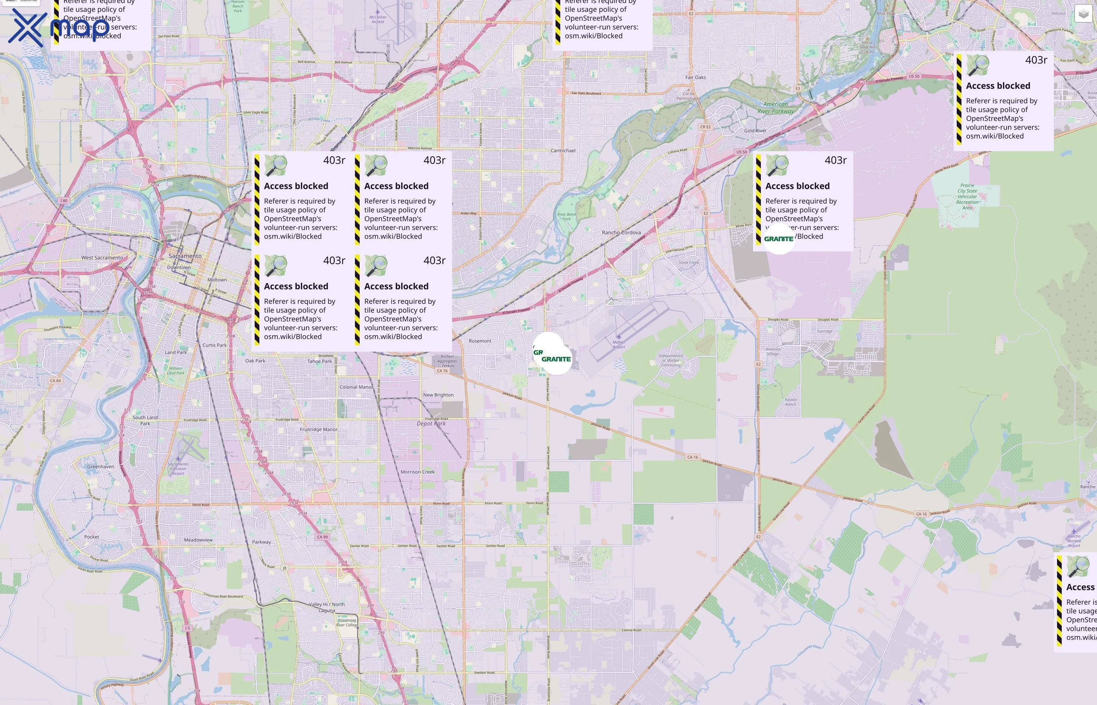1097x705 pixels.
Task: Click the CA 84 route shield
Action: 55,381
